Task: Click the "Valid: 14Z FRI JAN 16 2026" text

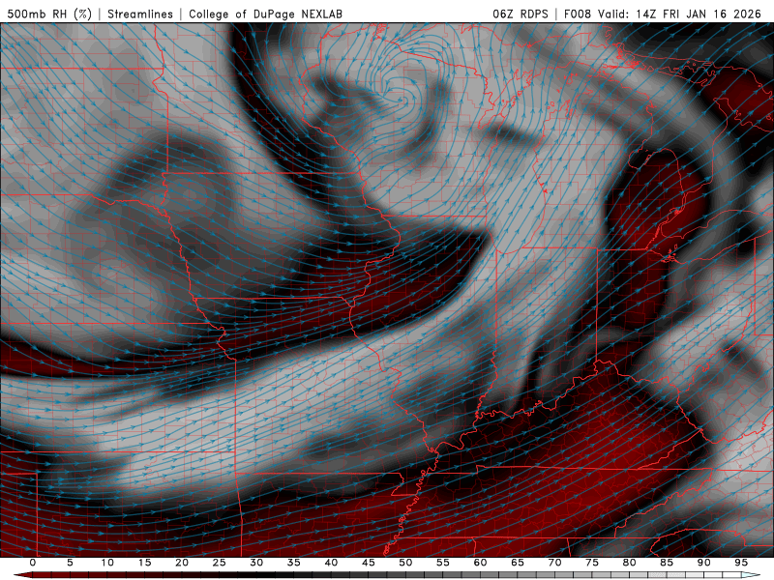Action: pyautogui.click(x=680, y=14)
